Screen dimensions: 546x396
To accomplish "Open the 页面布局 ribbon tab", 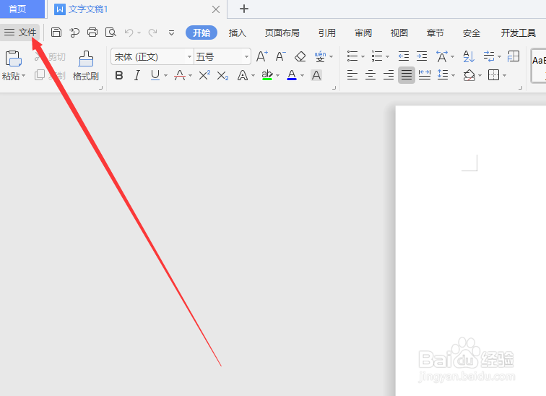I will point(282,33).
